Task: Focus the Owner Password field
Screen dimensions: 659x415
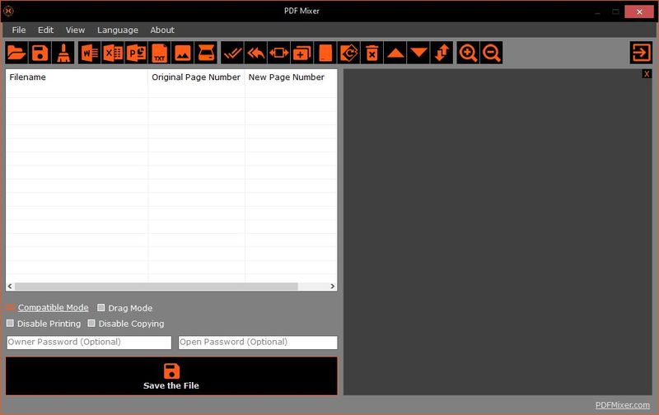Action: [x=89, y=343]
